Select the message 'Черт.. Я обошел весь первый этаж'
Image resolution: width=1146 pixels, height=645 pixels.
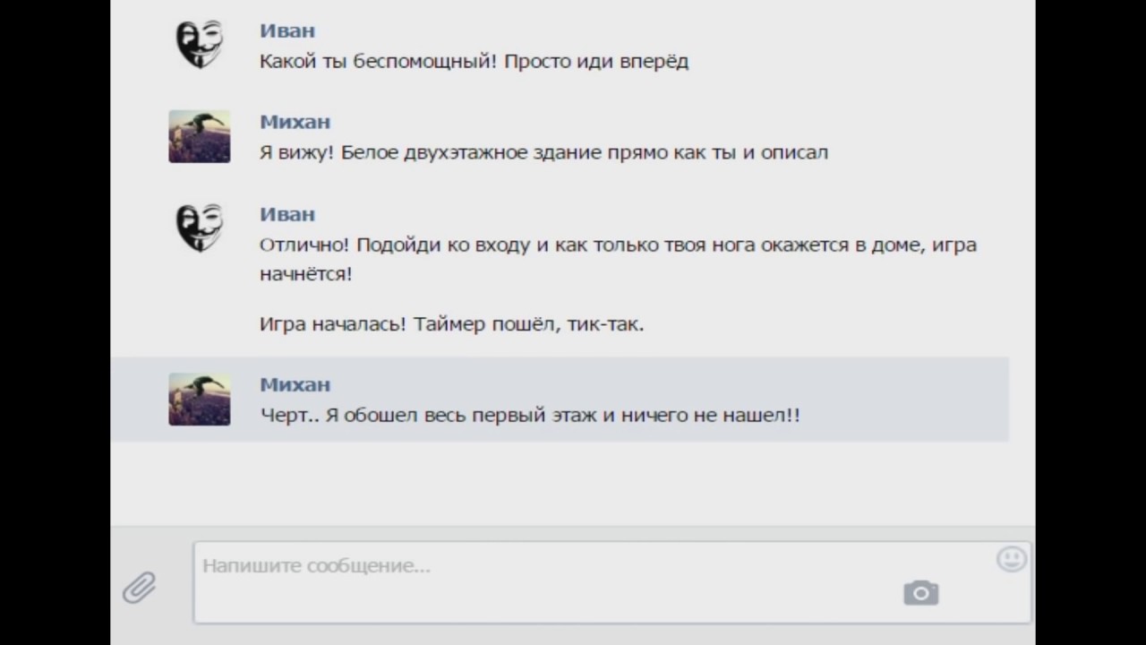[x=529, y=416]
